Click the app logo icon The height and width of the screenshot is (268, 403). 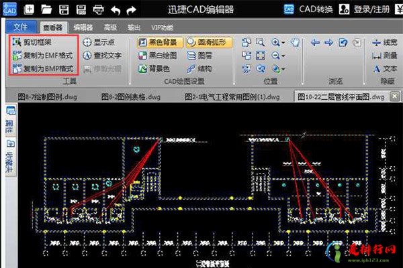click(10, 9)
